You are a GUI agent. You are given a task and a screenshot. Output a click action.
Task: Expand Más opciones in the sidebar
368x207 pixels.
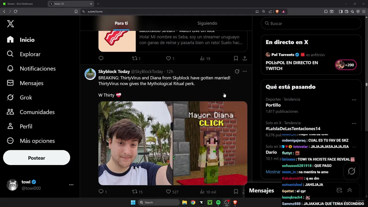31,141
